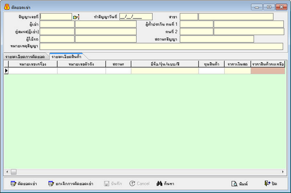
Task: Click ผู้ค้ำประกัน คนที่ 1 code field
Action: click(x=197, y=24)
